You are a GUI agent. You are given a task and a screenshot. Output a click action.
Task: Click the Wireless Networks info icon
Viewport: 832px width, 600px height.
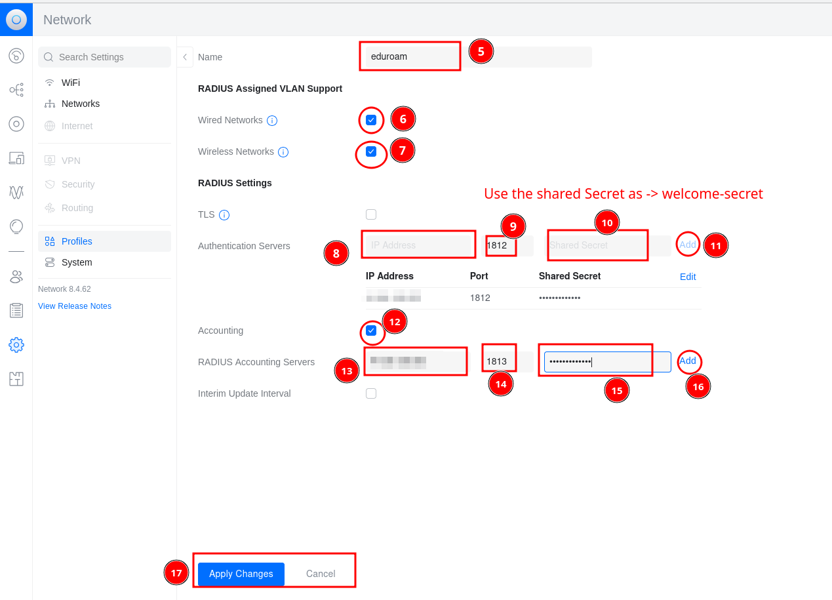283,152
